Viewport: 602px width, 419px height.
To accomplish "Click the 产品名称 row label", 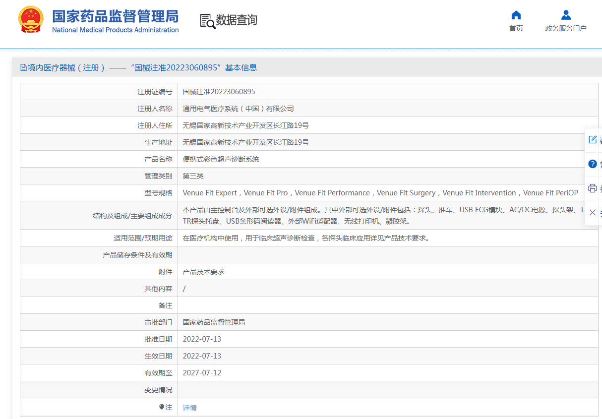I will pyautogui.click(x=158, y=159).
